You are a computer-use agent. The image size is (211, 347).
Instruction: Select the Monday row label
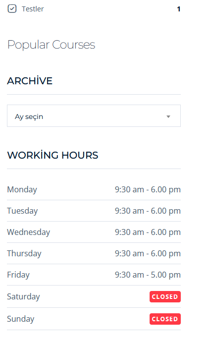[x=22, y=190]
